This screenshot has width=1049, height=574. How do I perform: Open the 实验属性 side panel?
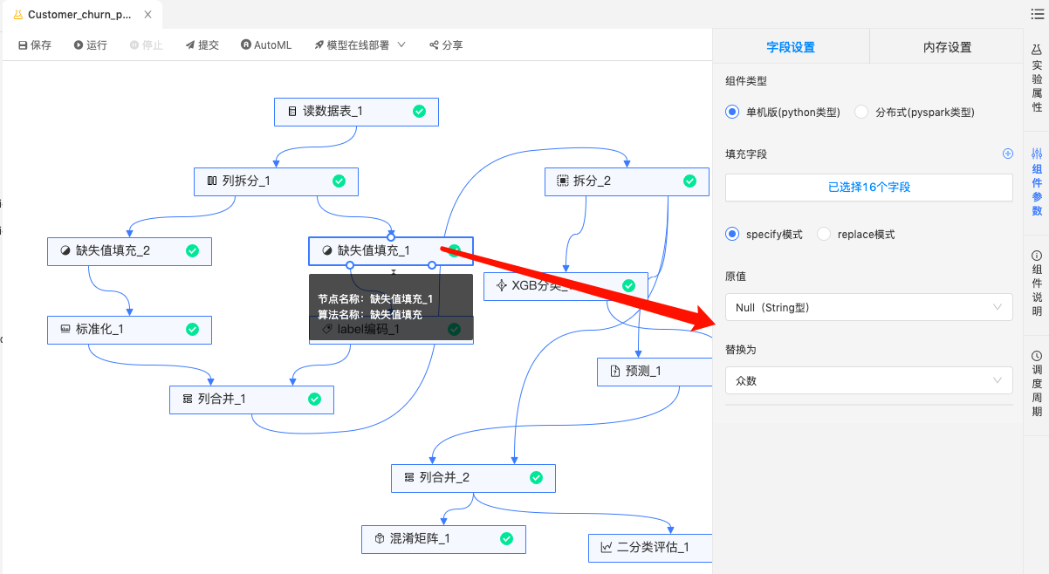click(1037, 79)
